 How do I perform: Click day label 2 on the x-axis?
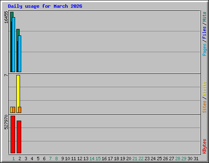[x=20, y=159]
